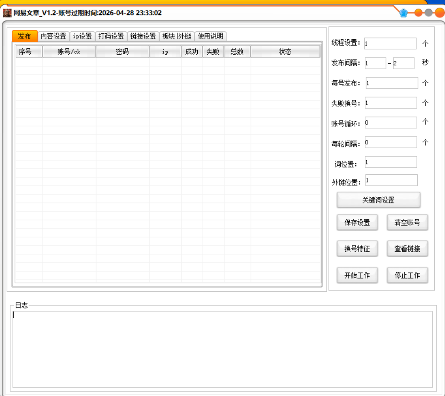Click the 开始工作 button
This screenshot has width=445, height=396.
point(357,275)
